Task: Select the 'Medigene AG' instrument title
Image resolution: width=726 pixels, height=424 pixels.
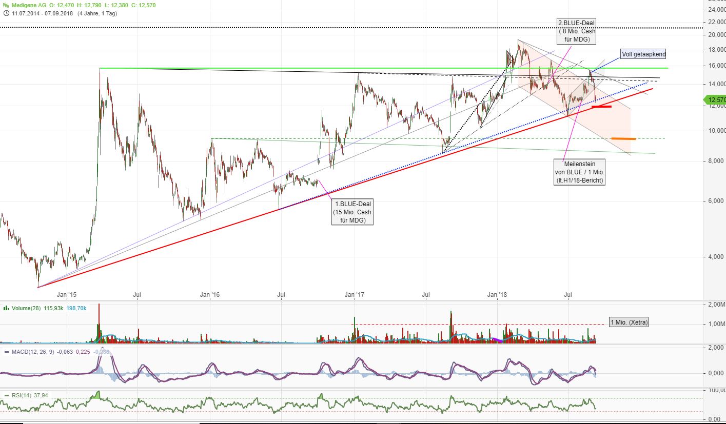Action: coord(29,5)
